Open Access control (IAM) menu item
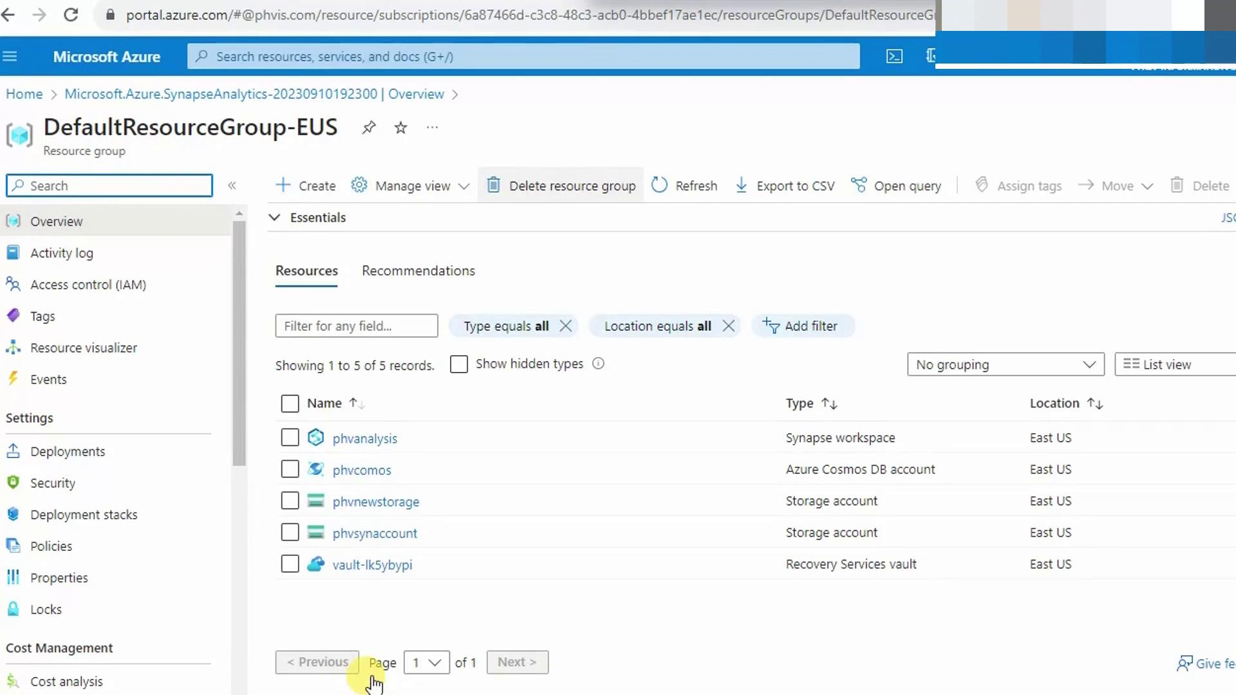The width and height of the screenshot is (1236, 695). pyautogui.click(x=88, y=284)
